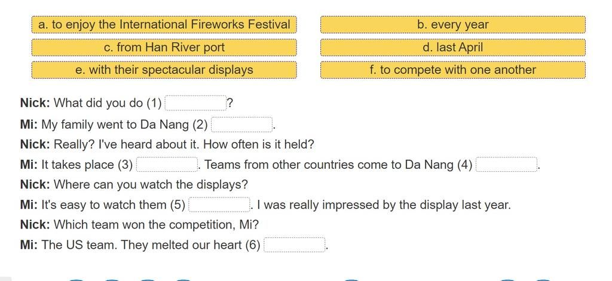
Task: Focus blank (3) after 'It takes place'
Action: coord(167,165)
